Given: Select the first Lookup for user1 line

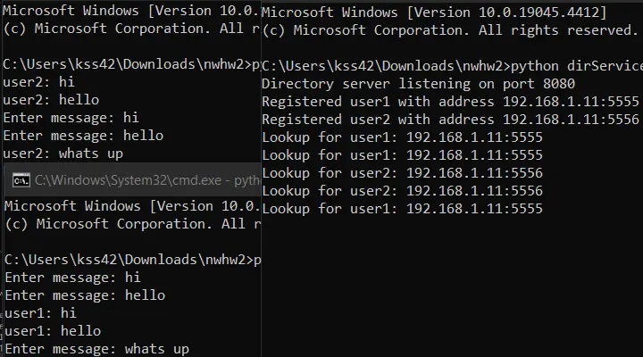Looking at the screenshot, I should [x=402, y=137].
